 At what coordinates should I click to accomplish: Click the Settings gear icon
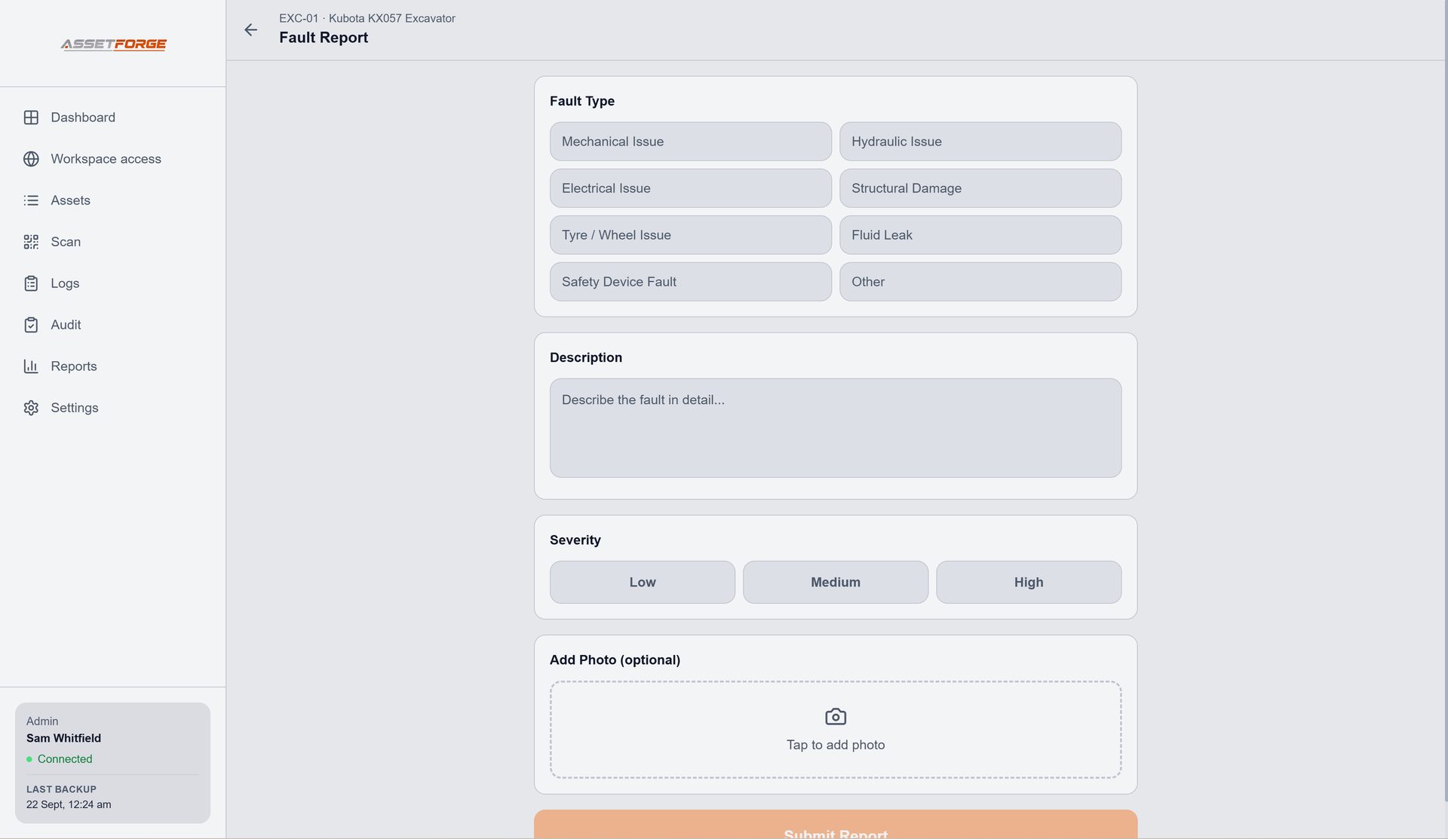(x=31, y=408)
